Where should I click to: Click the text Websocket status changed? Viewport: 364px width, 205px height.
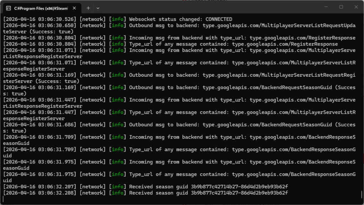pos(166,19)
